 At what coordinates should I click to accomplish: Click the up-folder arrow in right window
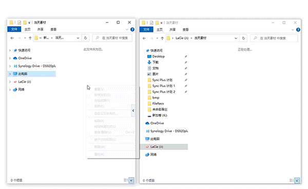point(162,38)
